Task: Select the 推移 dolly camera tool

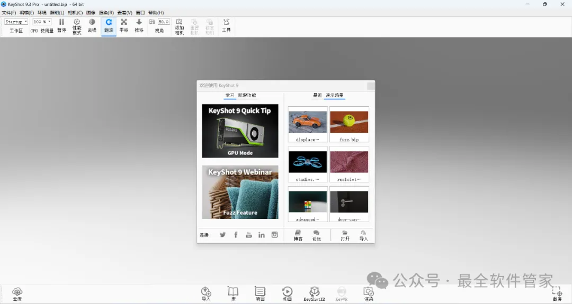Action: (139, 26)
